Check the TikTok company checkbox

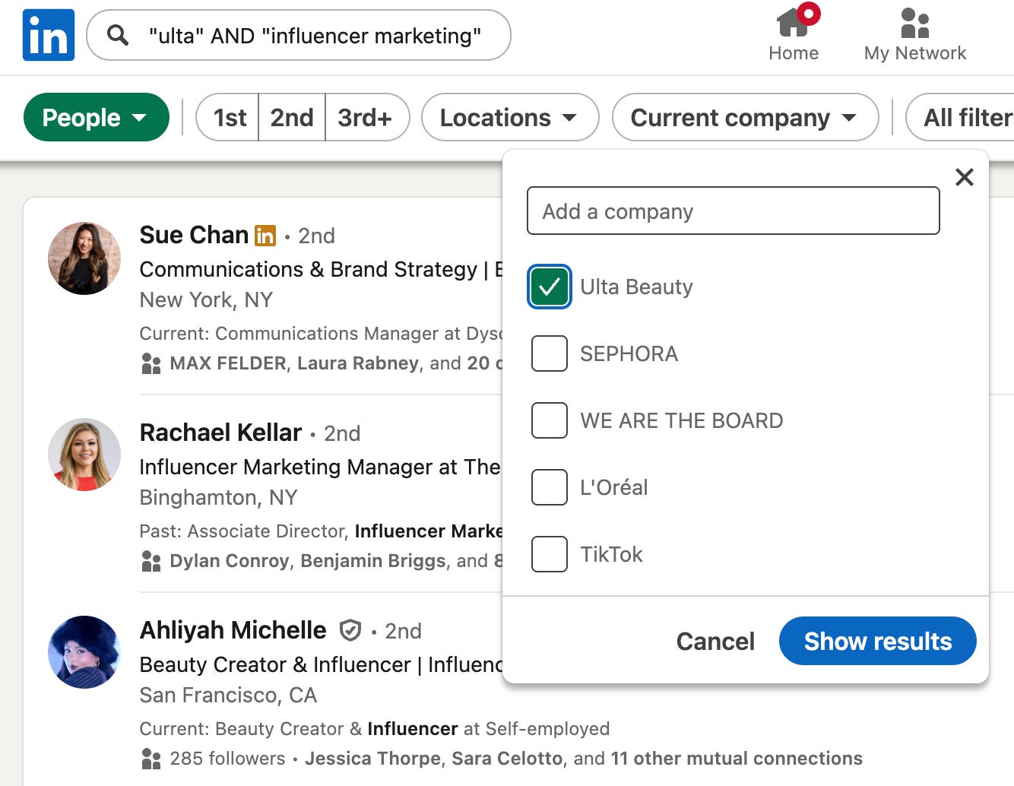coord(550,554)
